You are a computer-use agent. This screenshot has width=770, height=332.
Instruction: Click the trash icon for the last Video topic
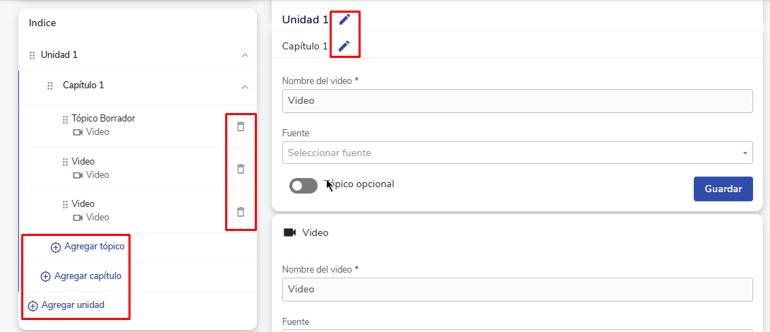[x=241, y=212]
